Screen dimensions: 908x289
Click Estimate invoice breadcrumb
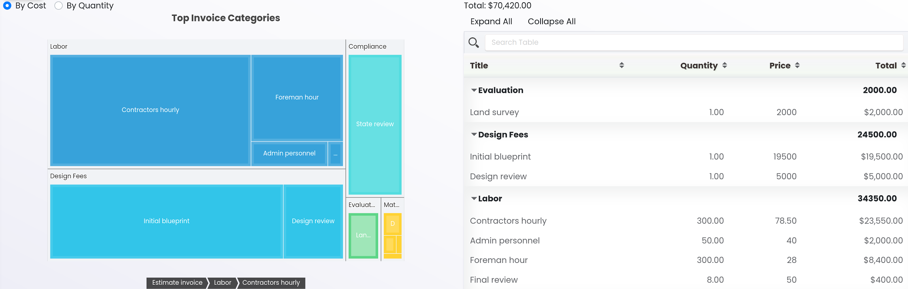pos(177,283)
